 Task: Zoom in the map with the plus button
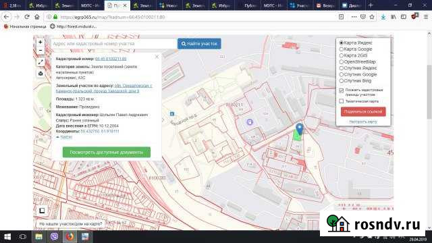40,42
